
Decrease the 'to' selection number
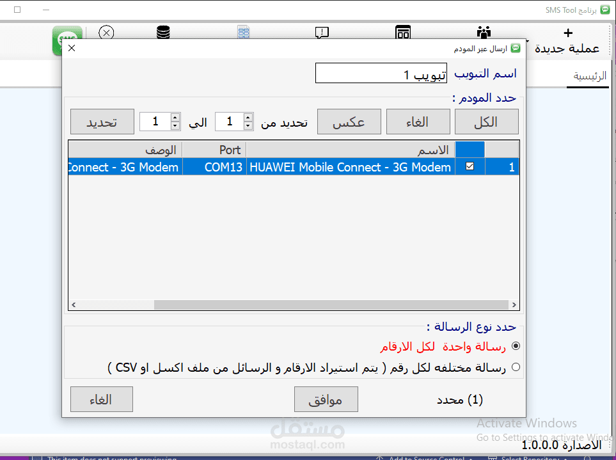tap(175, 125)
